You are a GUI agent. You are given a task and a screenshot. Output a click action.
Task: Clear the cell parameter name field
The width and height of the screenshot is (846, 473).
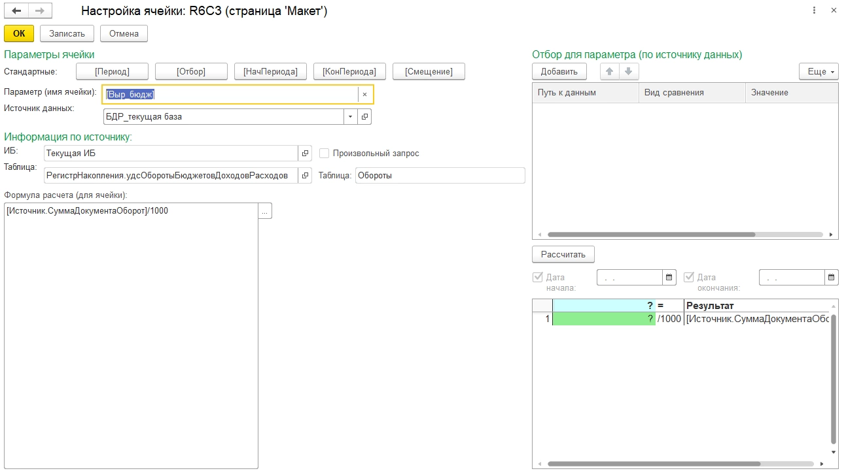point(364,95)
